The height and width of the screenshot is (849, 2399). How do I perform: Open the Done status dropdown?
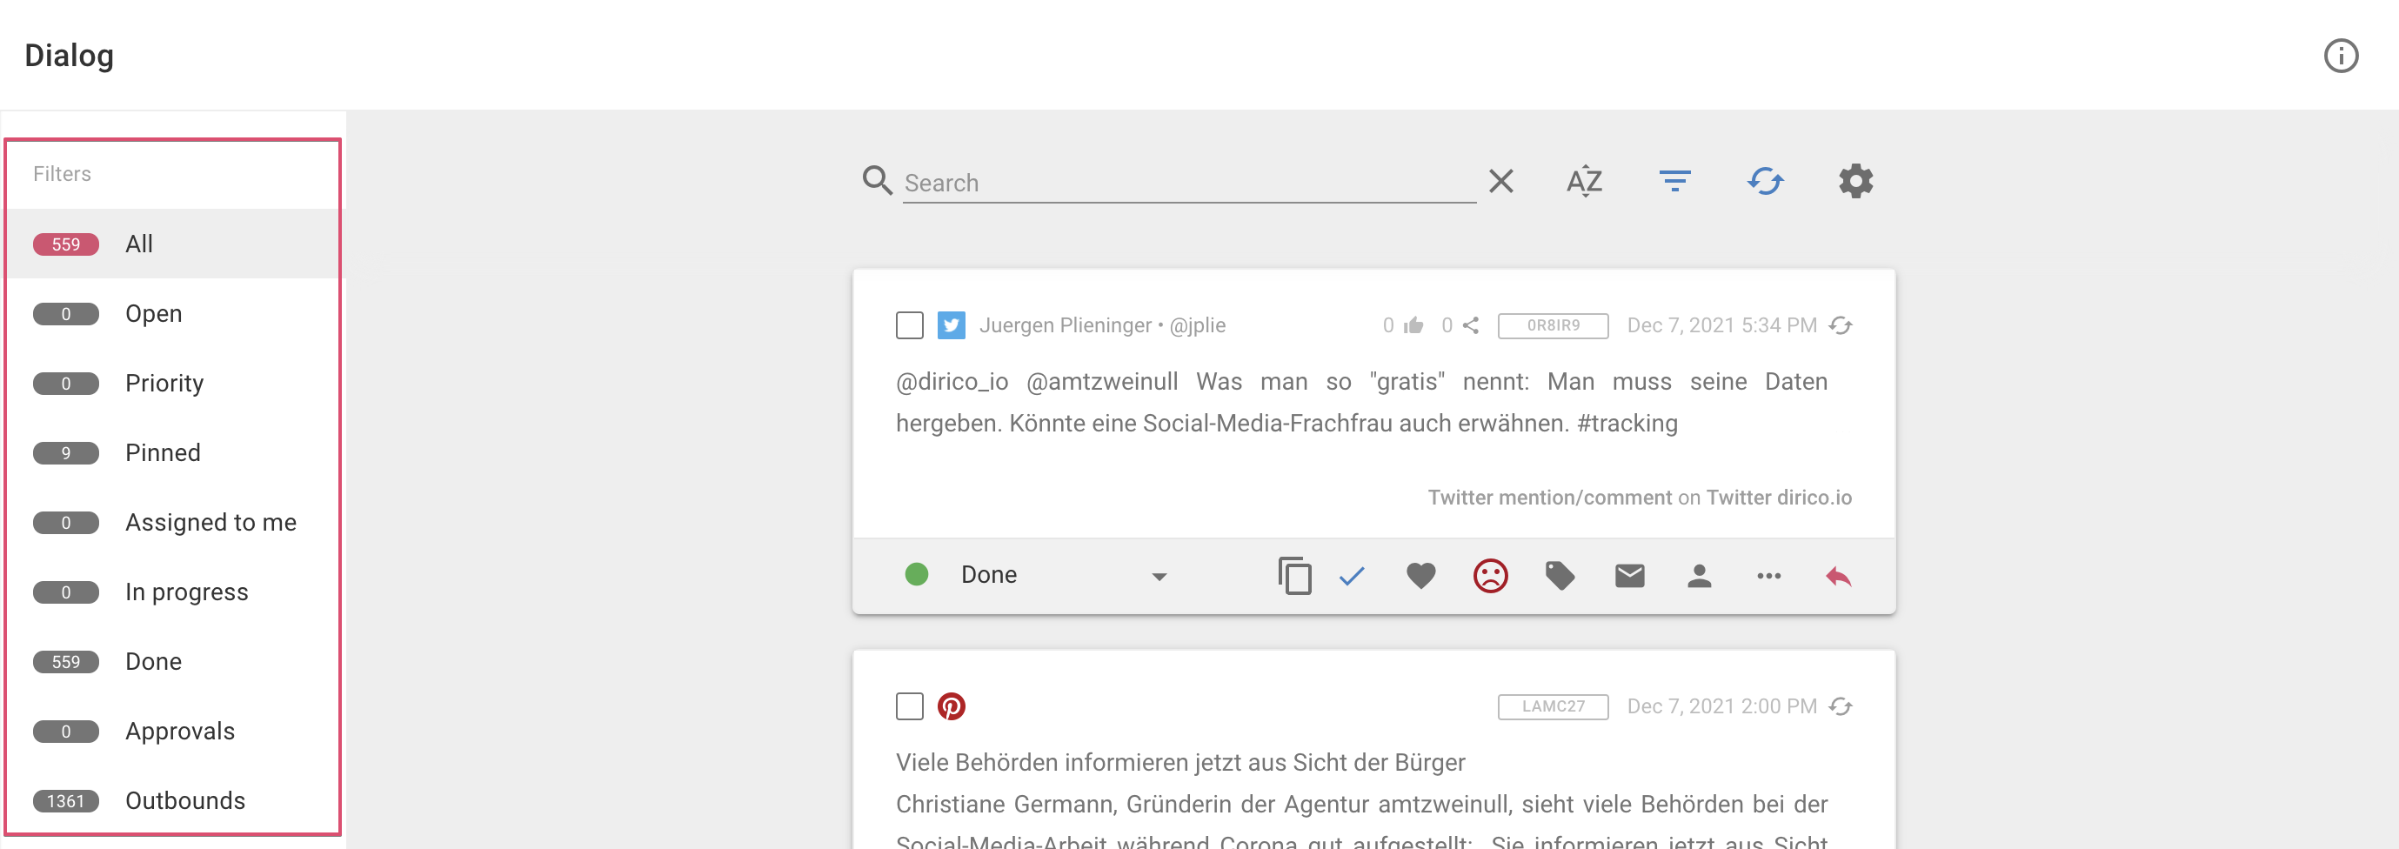[x=1062, y=575]
